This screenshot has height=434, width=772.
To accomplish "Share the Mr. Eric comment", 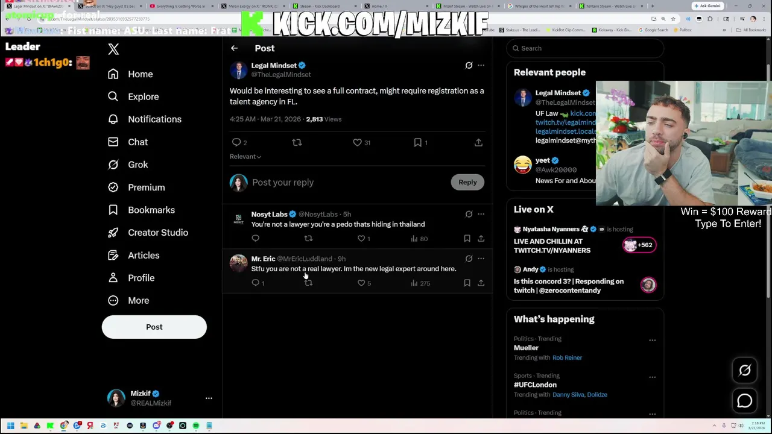I will click(481, 283).
